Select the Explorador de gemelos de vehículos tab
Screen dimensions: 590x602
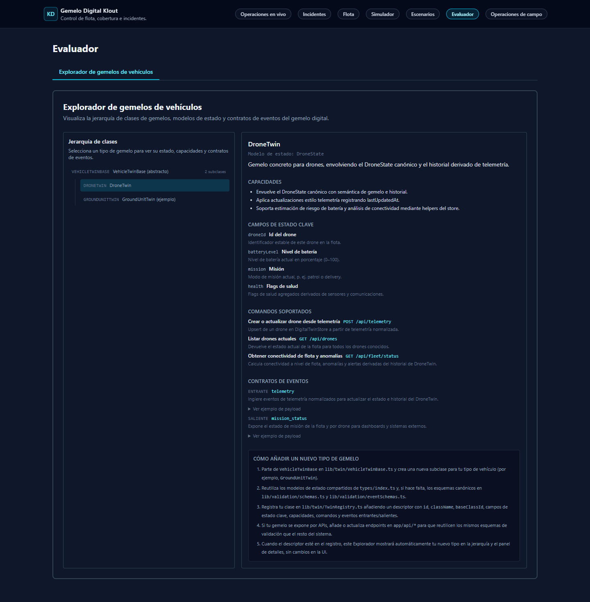106,72
